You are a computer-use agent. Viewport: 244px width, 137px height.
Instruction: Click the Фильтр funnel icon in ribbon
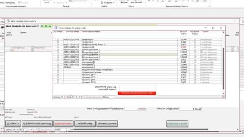tap(19, 3)
